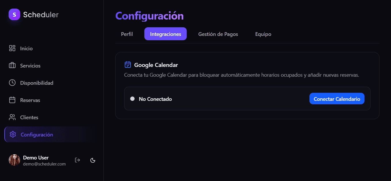Navigate to Clientes page
Screen dimensions: 391x181
29,118
